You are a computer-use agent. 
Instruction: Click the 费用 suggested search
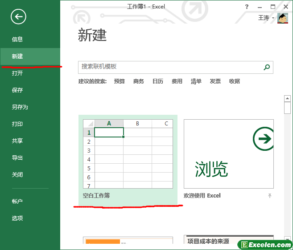177,81
